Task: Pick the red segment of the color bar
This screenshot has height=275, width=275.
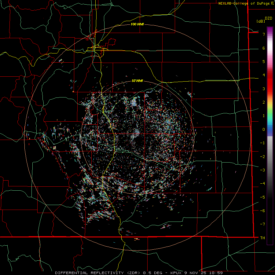Action: click(x=270, y=82)
